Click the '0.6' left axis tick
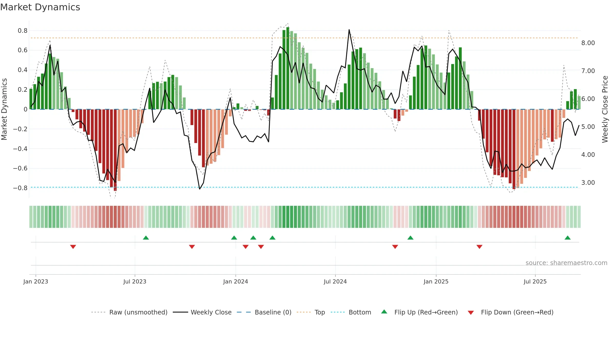This screenshot has height=346, width=616. click(x=23, y=50)
